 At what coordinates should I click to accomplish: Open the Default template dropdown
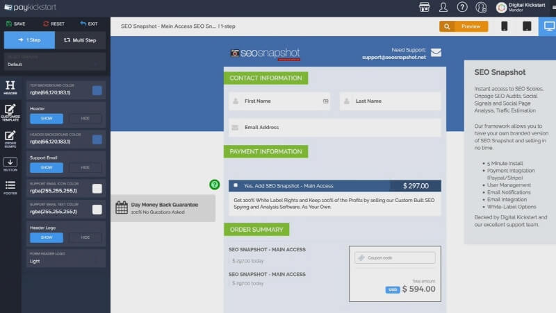coord(55,62)
